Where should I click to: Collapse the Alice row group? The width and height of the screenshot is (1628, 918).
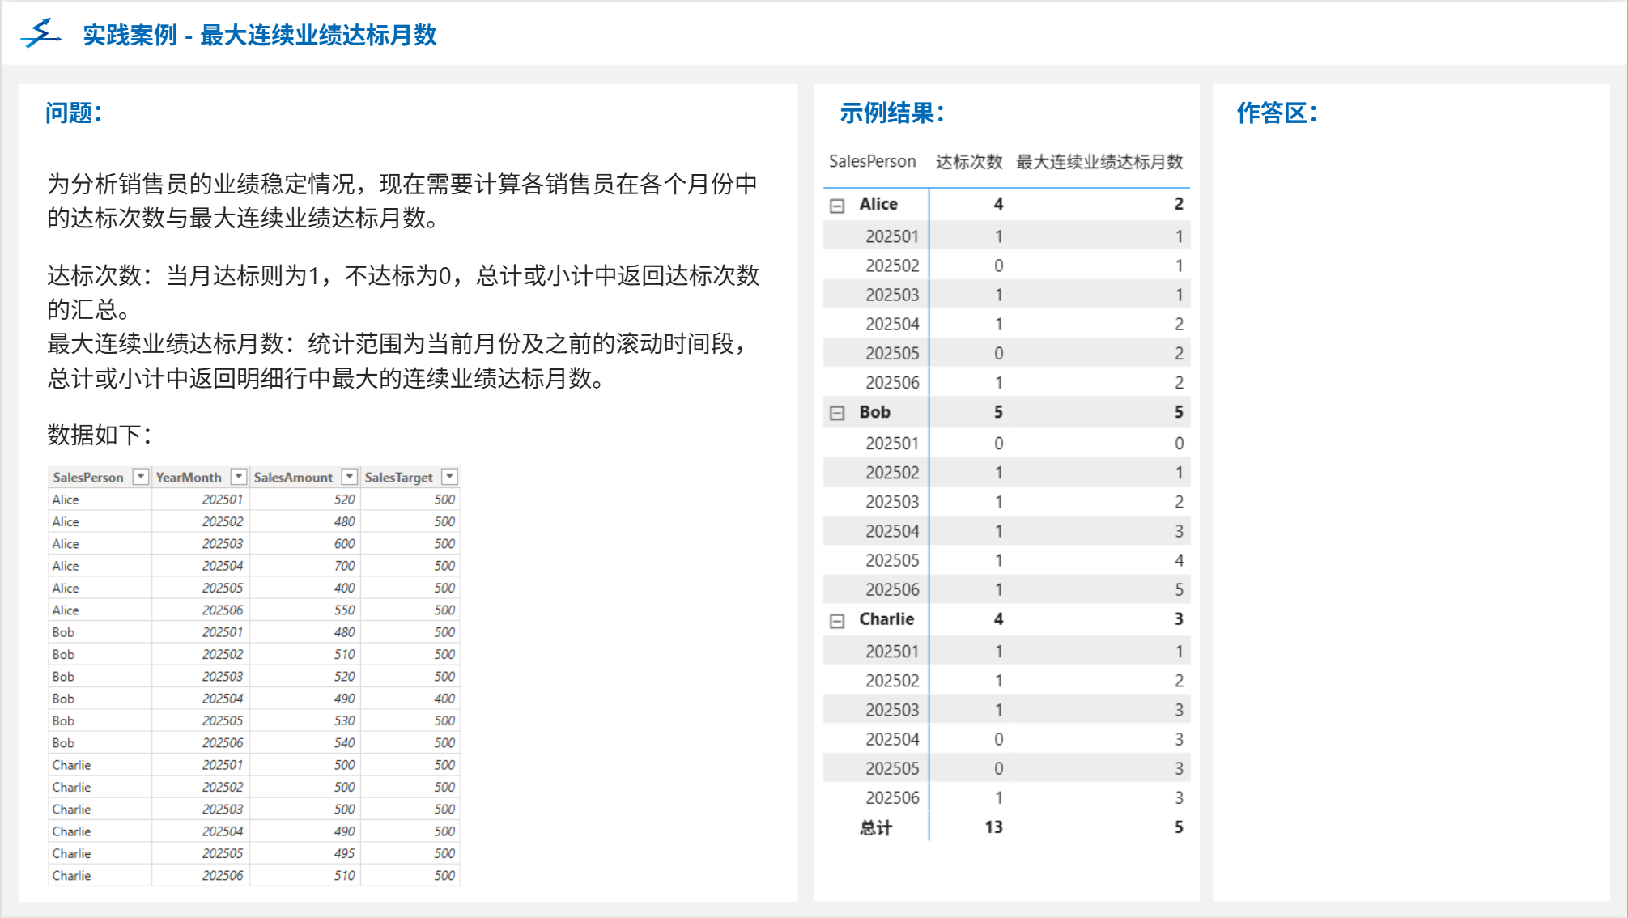click(837, 206)
